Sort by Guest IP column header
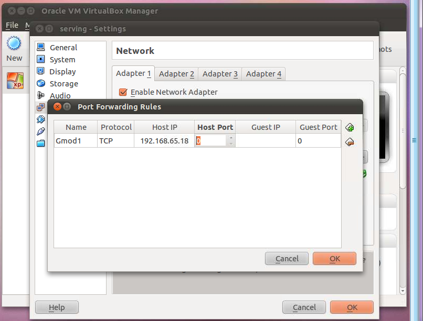Image resolution: width=423 pixels, height=321 pixels. coord(266,127)
